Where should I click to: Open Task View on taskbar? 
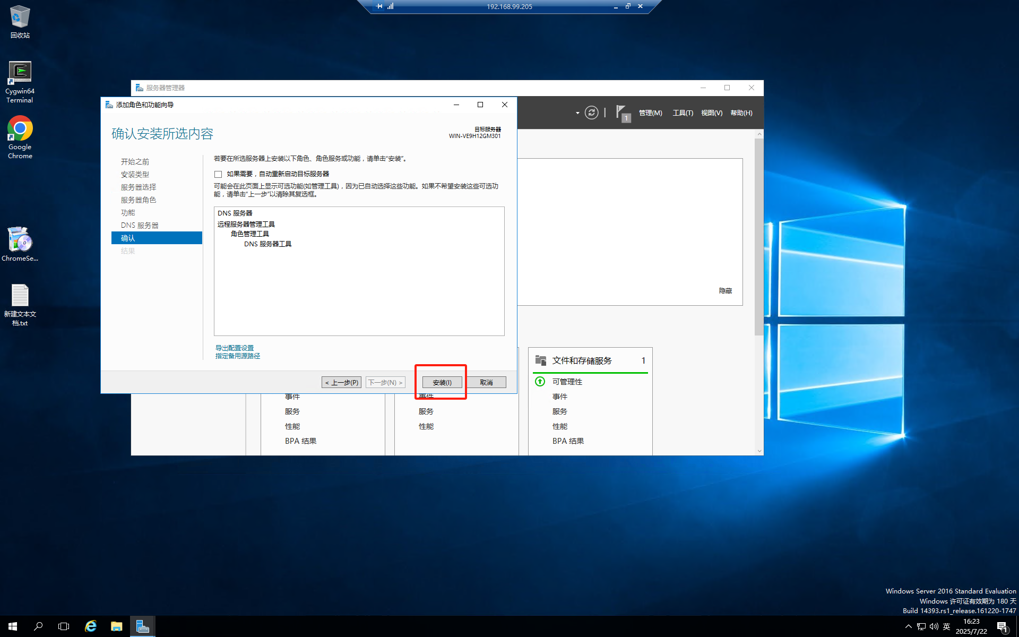pyautogui.click(x=64, y=626)
